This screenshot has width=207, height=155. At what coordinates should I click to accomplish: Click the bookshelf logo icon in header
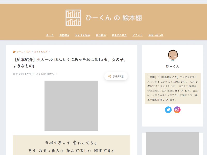73,18
